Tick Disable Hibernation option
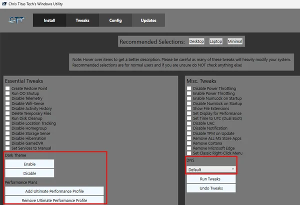 pyautogui.click(x=7, y=138)
